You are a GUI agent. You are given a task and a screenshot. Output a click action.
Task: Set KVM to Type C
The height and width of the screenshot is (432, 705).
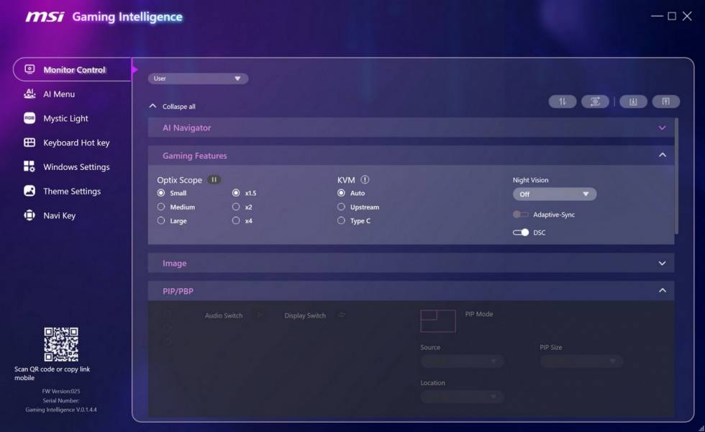(x=341, y=221)
